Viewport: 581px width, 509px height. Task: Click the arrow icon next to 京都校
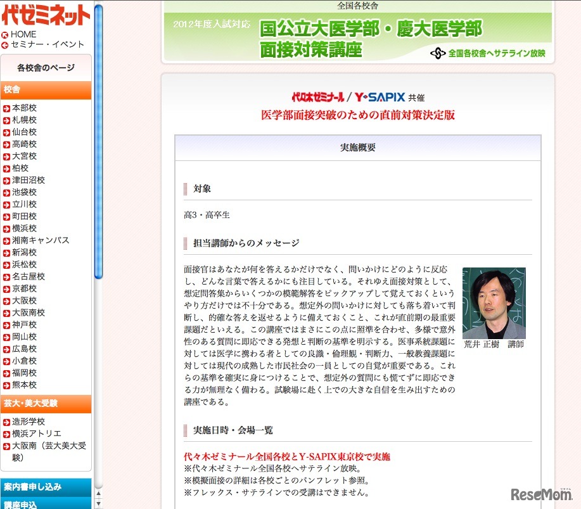(x=6, y=290)
